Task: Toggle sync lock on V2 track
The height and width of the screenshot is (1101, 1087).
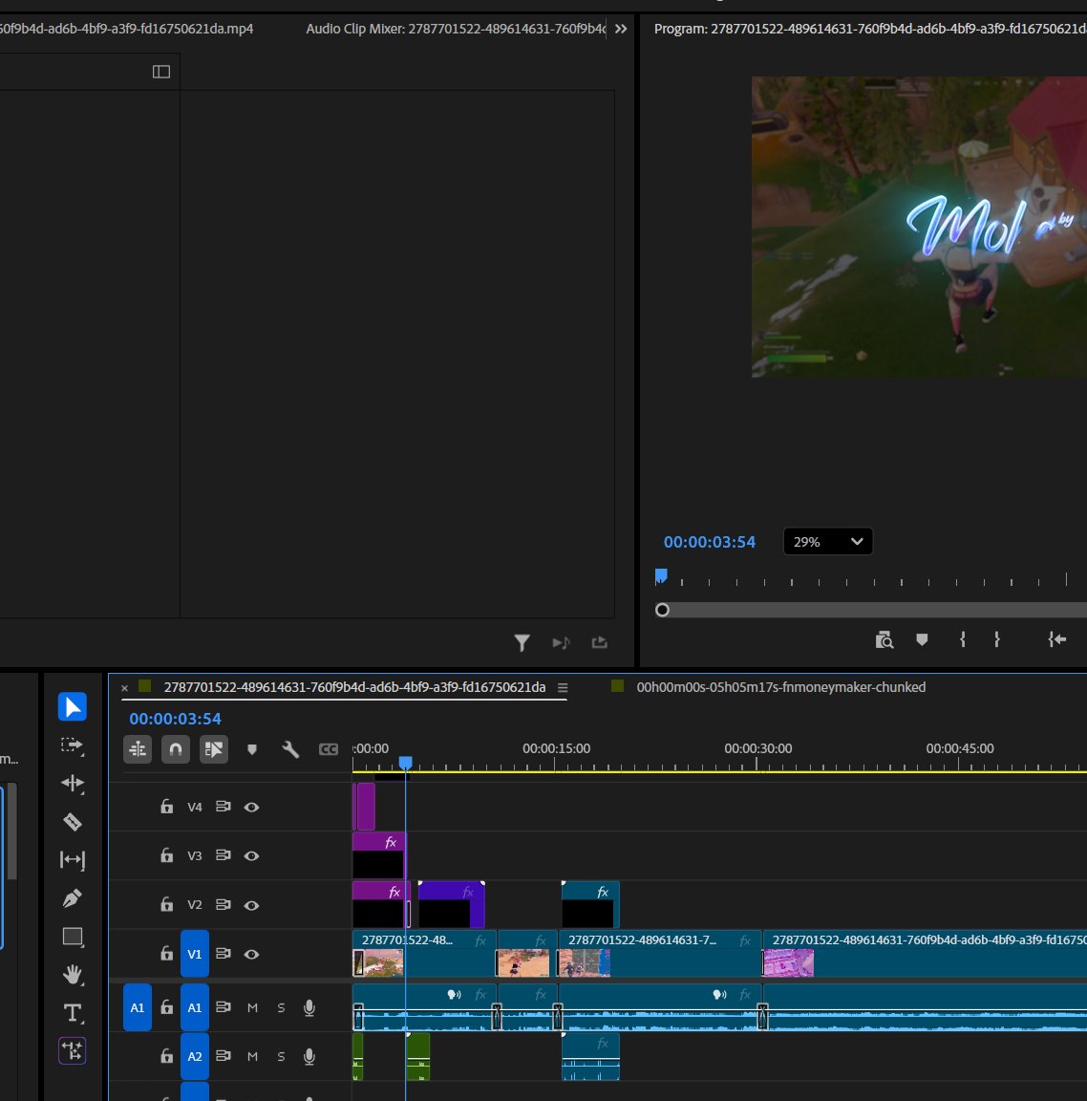Action: (x=224, y=904)
